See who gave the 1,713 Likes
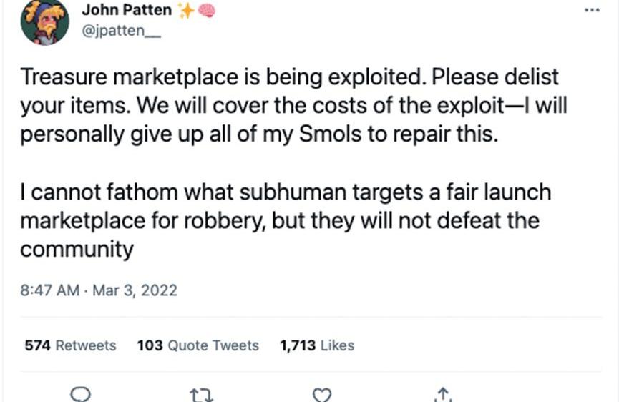 [317, 345]
